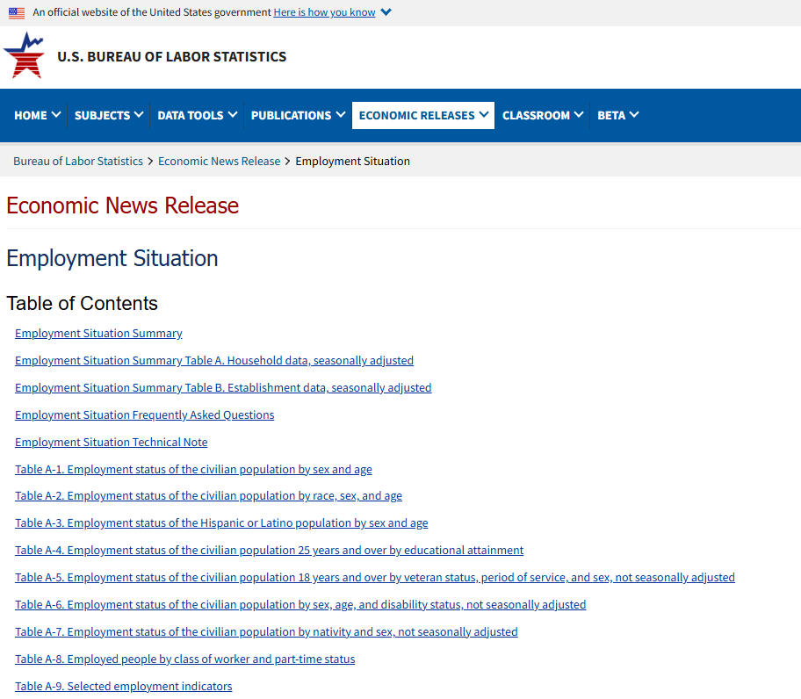This screenshot has width=801, height=699.
Task: Expand the dropdown arrow beside SUBJECTS
Action: click(139, 115)
